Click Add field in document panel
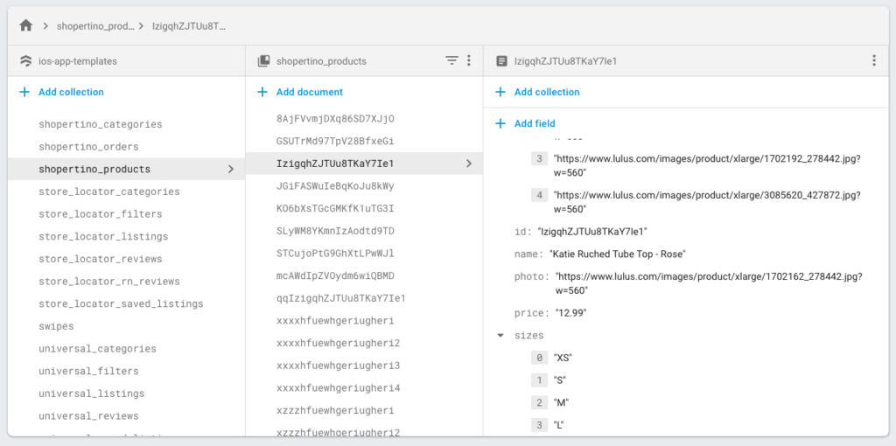 click(534, 123)
